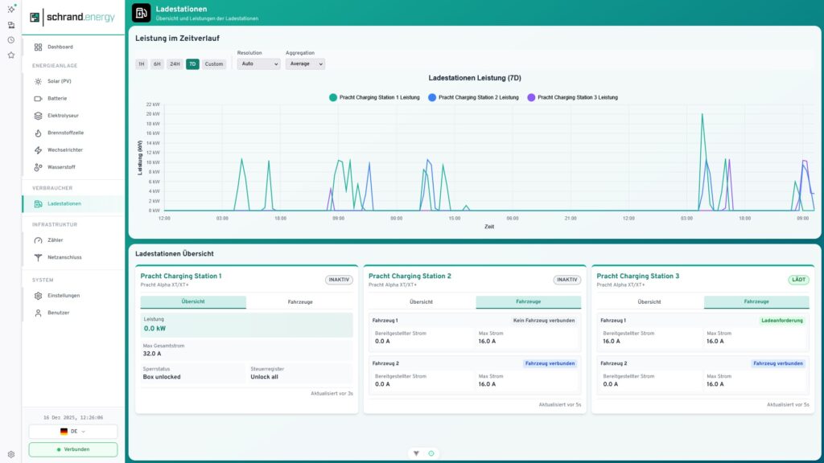Expand the Aggregation dropdown
Screen dimensions: 824x463
pos(305,64)
